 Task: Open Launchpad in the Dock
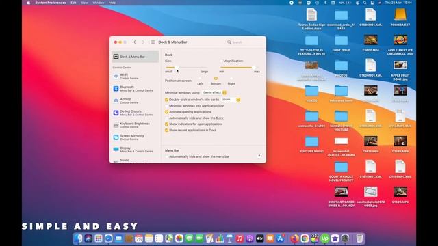point(99,238)
